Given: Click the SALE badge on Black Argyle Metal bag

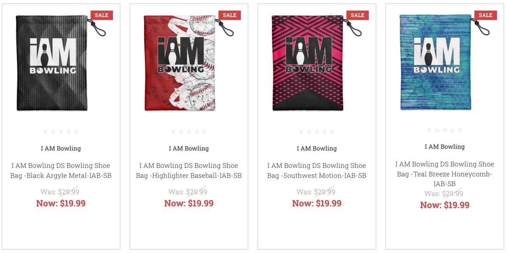Looking at the screenshot, I should [102, 15].
